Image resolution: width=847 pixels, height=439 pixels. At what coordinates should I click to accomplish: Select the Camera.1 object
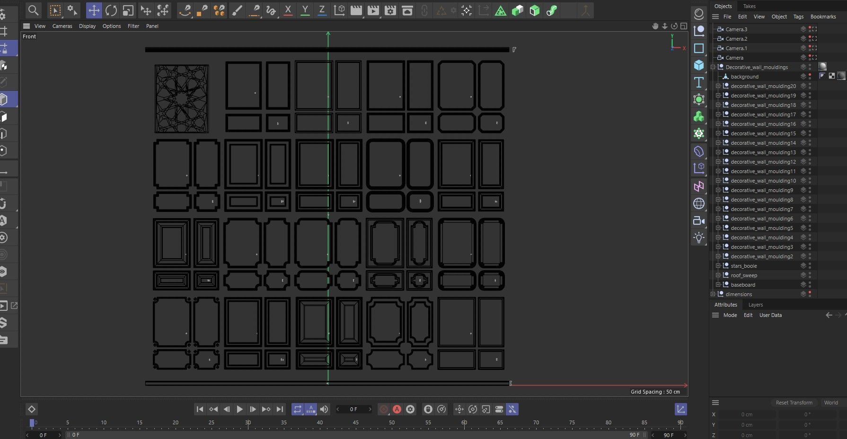[736, 48]
